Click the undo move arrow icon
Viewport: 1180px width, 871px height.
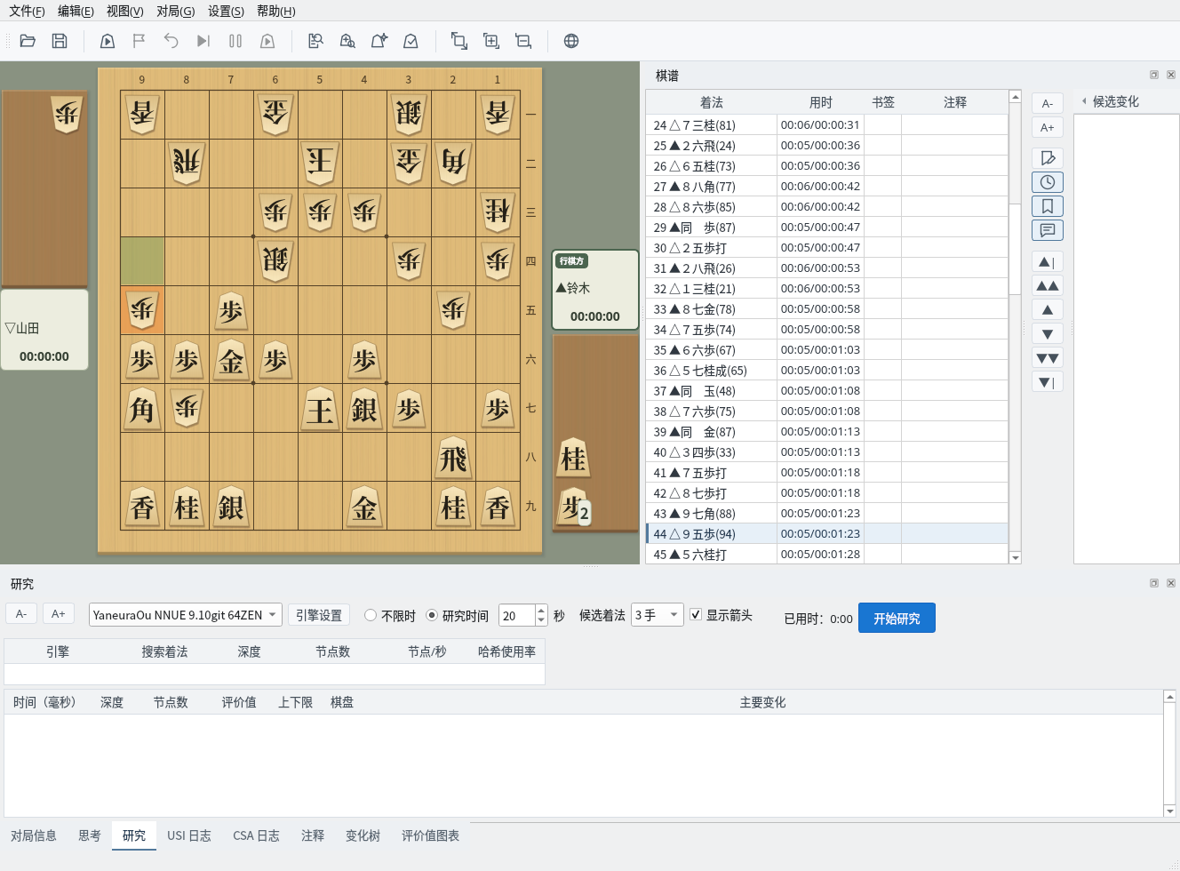coord(171,41)
